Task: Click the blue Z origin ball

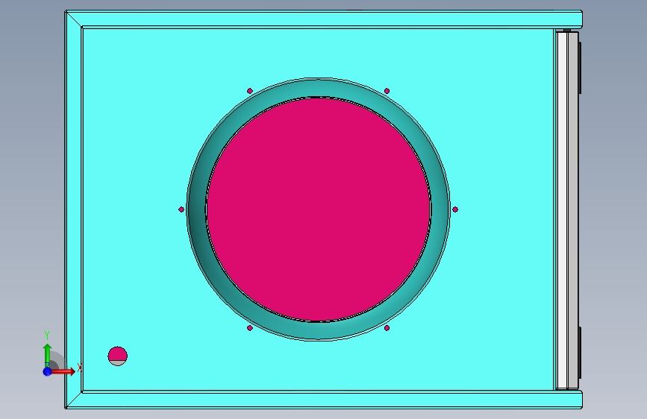Action: [x=48, y=371]
